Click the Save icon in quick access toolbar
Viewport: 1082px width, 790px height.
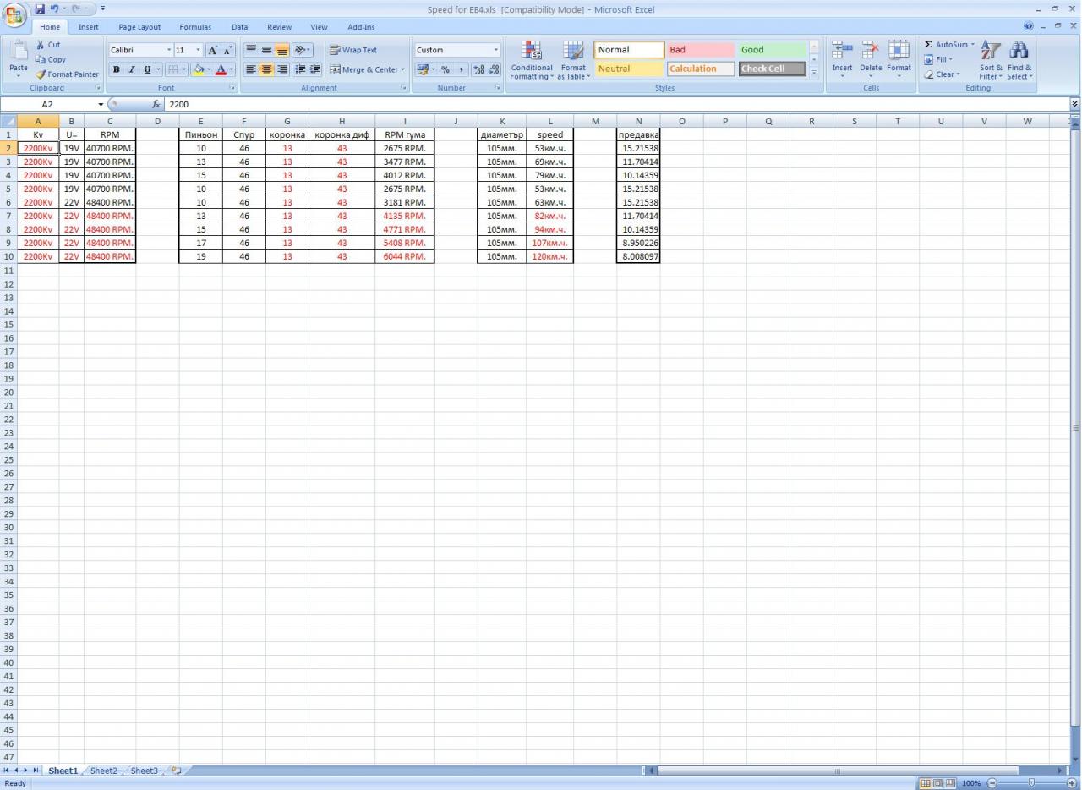point(40,9)
